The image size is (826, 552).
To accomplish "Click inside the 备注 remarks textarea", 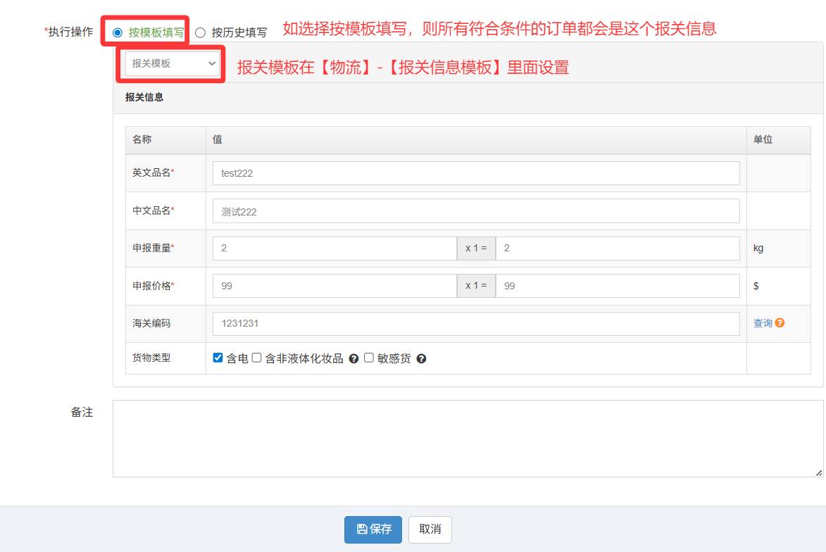I will click(x=468, y=439).
